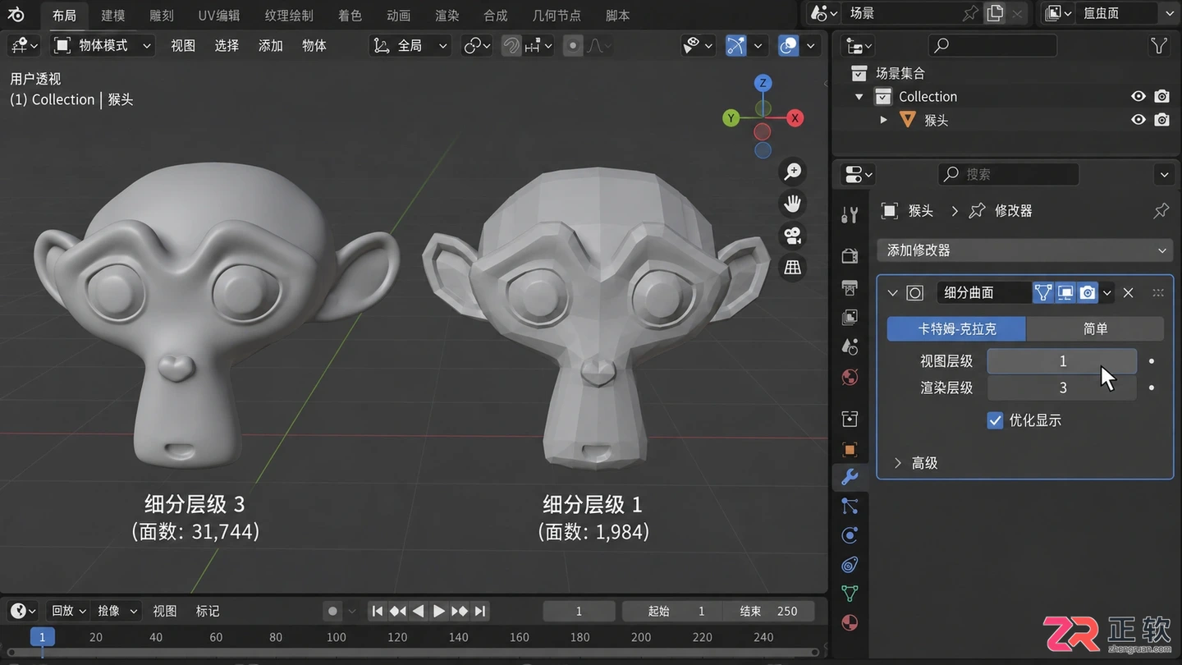Disable 猴头 in renders via camera icon

point(1161,120)
